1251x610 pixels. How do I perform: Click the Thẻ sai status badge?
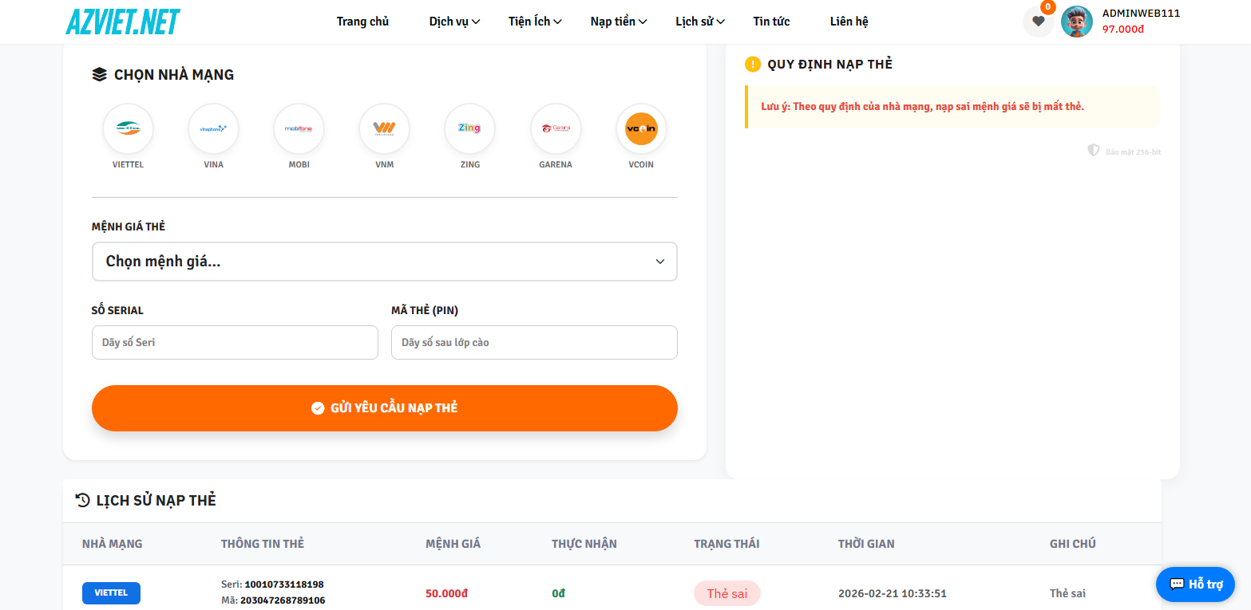pos(726,592)
